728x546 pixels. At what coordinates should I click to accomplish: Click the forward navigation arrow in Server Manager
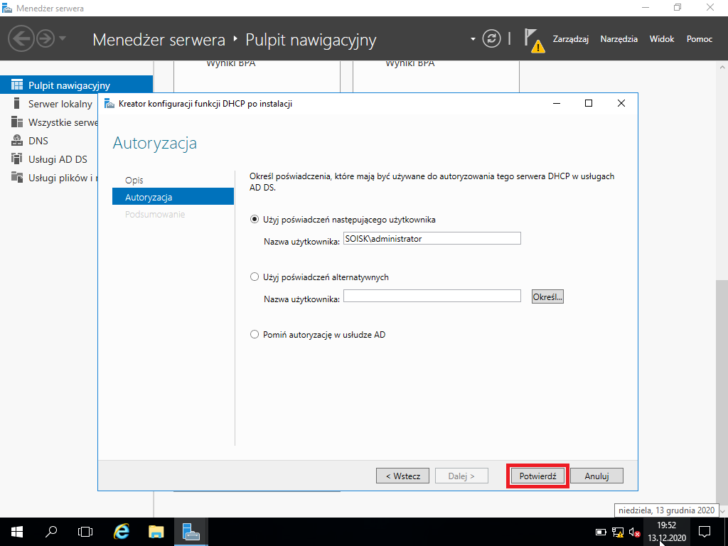click(45, 38)
